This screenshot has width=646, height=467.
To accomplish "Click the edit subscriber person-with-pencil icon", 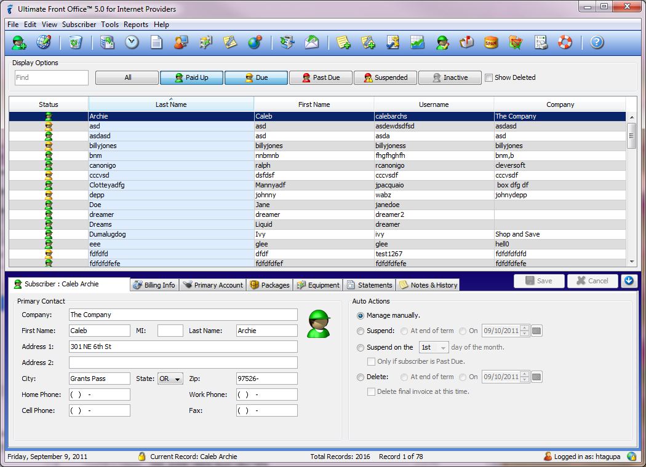I will pos(442,42).
